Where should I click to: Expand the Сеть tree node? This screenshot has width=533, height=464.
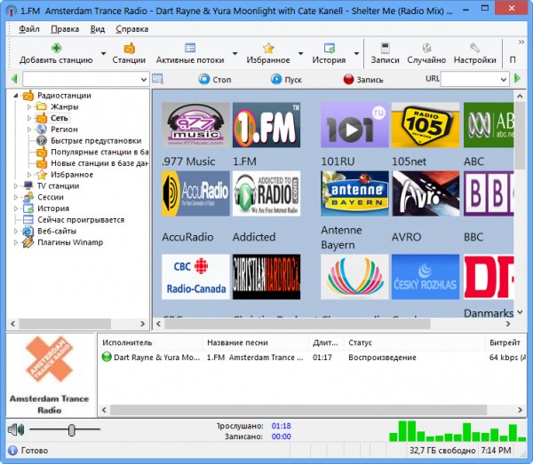(29, 118)
